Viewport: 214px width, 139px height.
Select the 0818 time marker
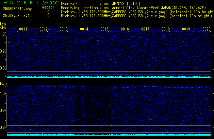click(x=166, y=29)
